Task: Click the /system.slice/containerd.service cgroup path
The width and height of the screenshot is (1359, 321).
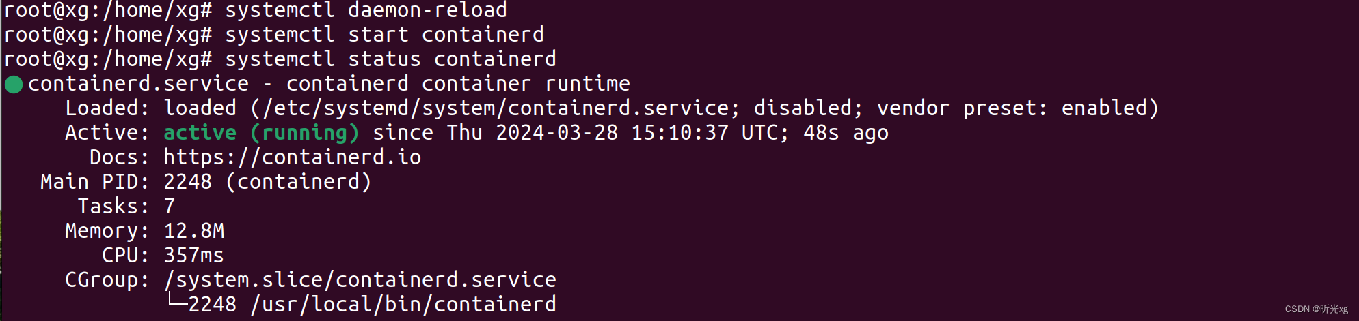Action: click(x=360, y=280)
